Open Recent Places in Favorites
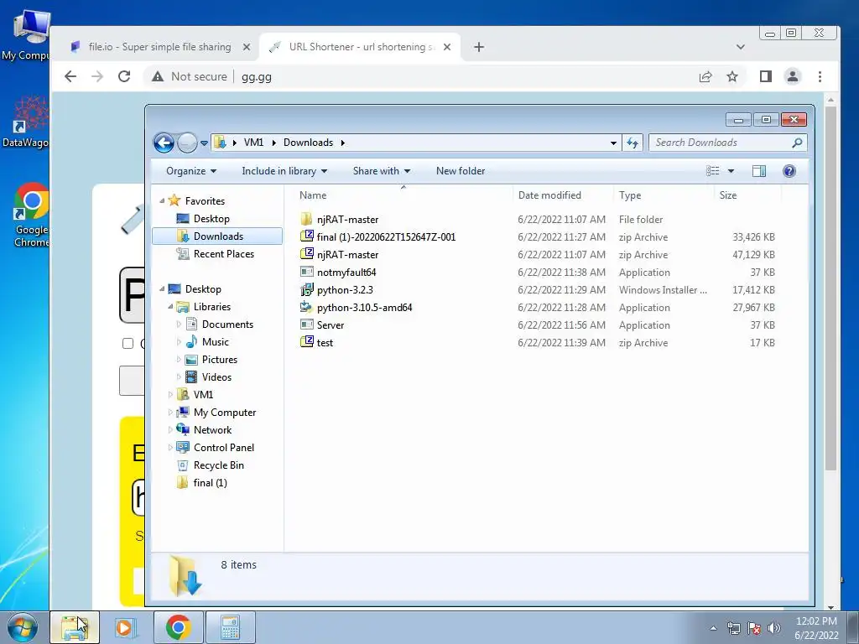This screenshot has width=859, height=644. click(x=223, y=253)
